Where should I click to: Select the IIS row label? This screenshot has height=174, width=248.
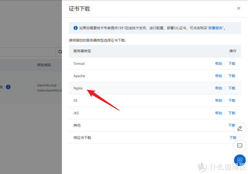click(75, 101)
